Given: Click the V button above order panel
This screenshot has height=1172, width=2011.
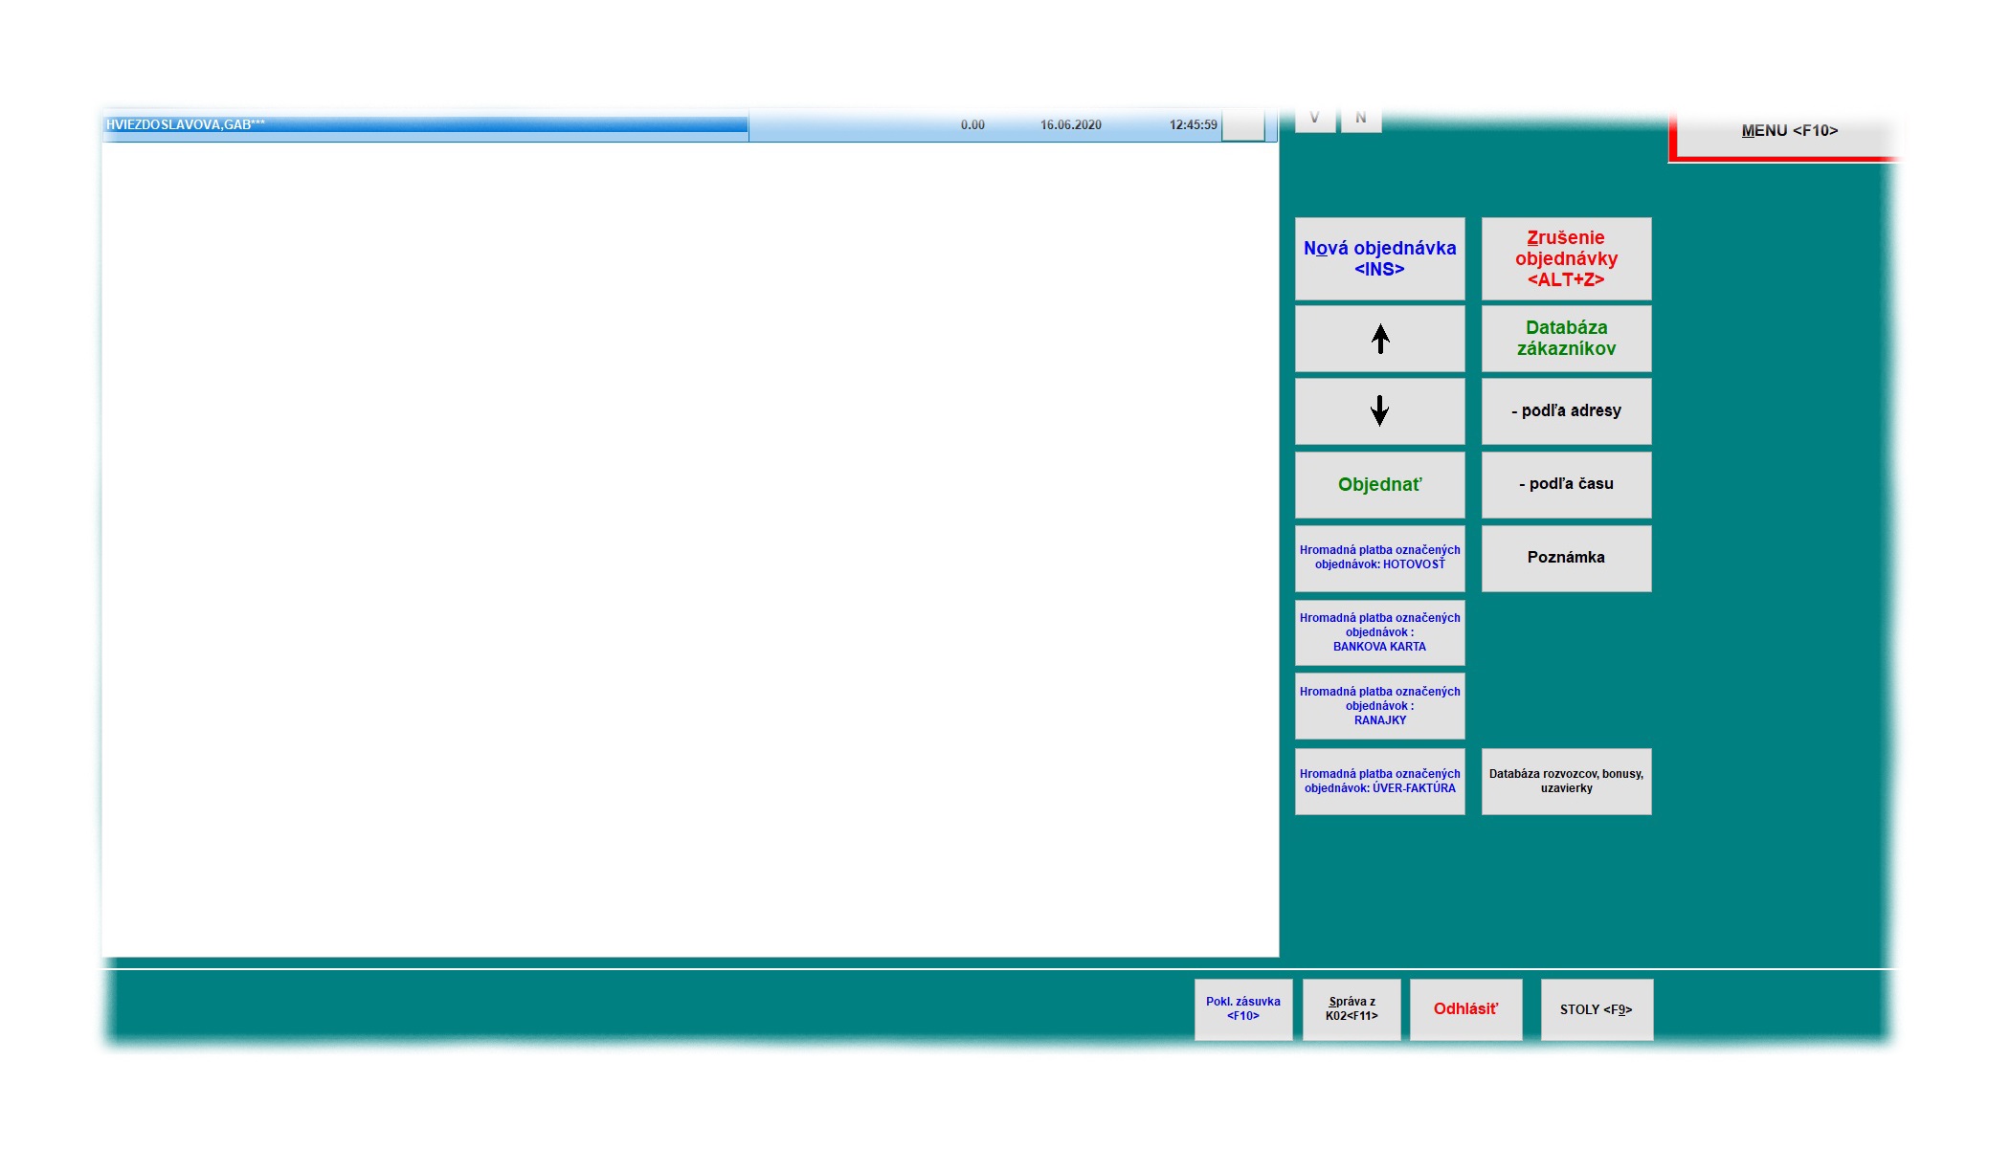Looking at the screenshot, I should point(1315,119).
